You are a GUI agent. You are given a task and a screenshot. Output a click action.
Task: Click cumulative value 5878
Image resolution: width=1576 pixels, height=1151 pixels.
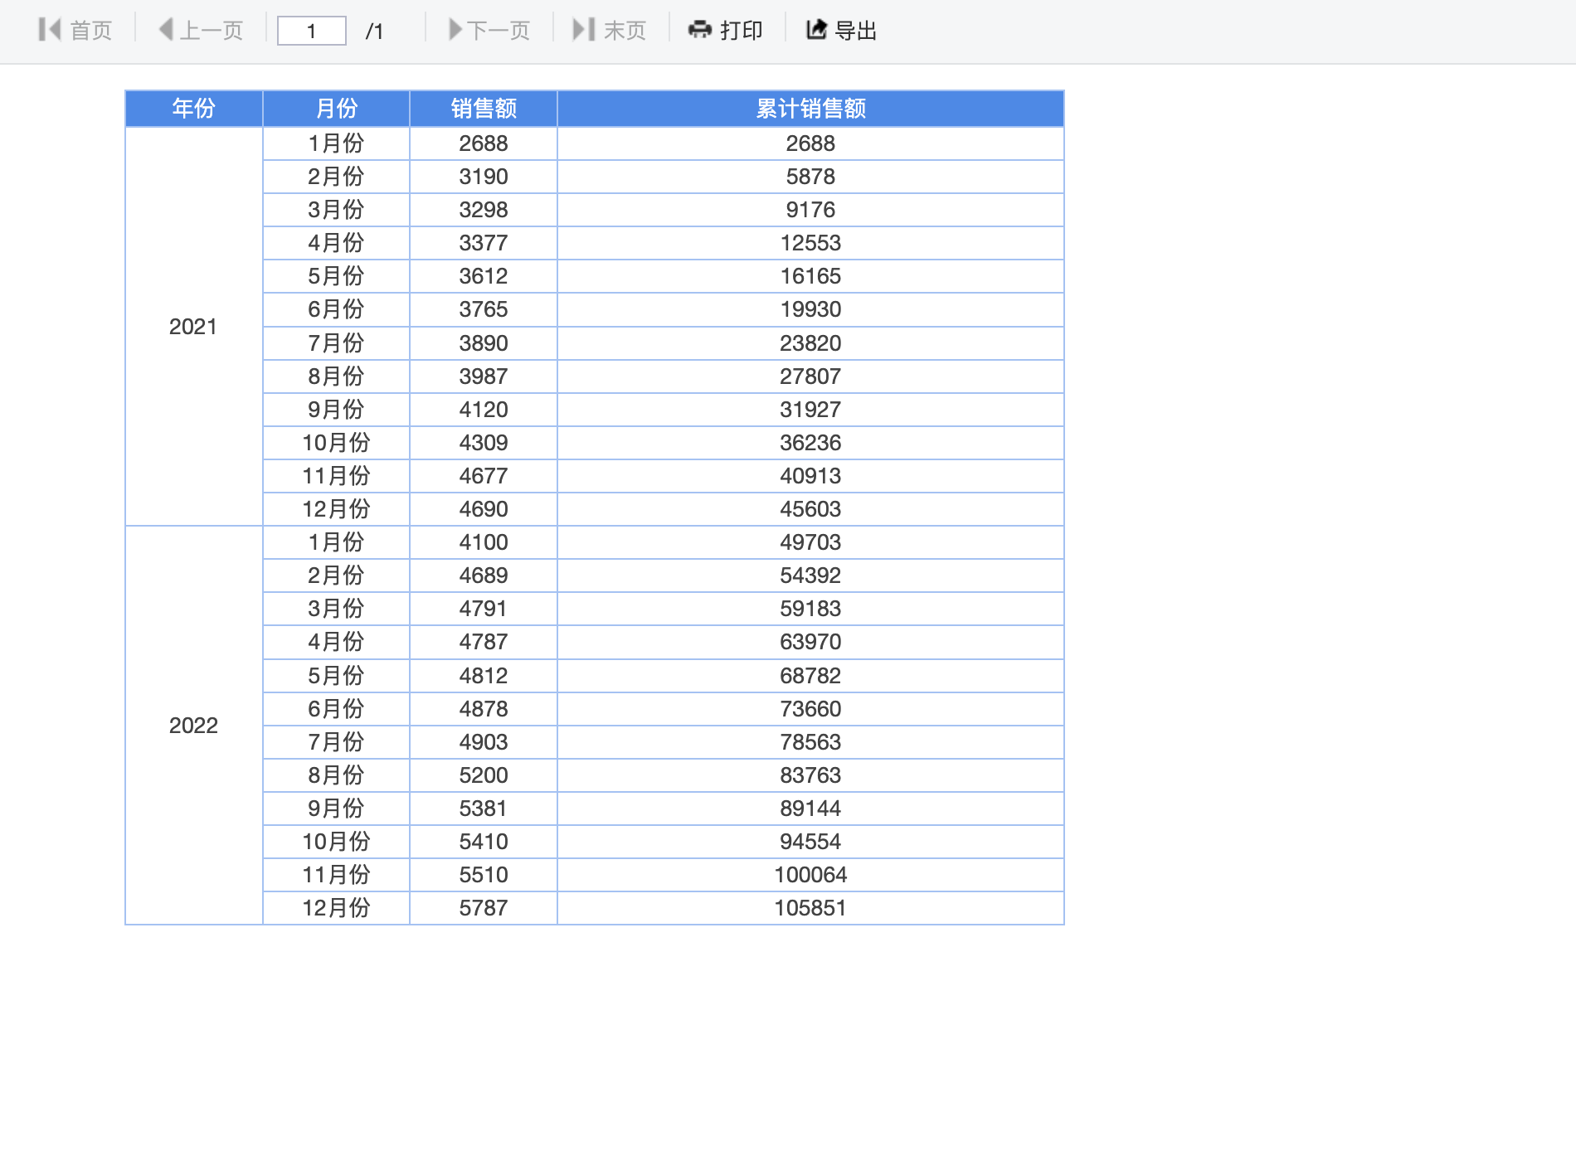coord(810,177)
